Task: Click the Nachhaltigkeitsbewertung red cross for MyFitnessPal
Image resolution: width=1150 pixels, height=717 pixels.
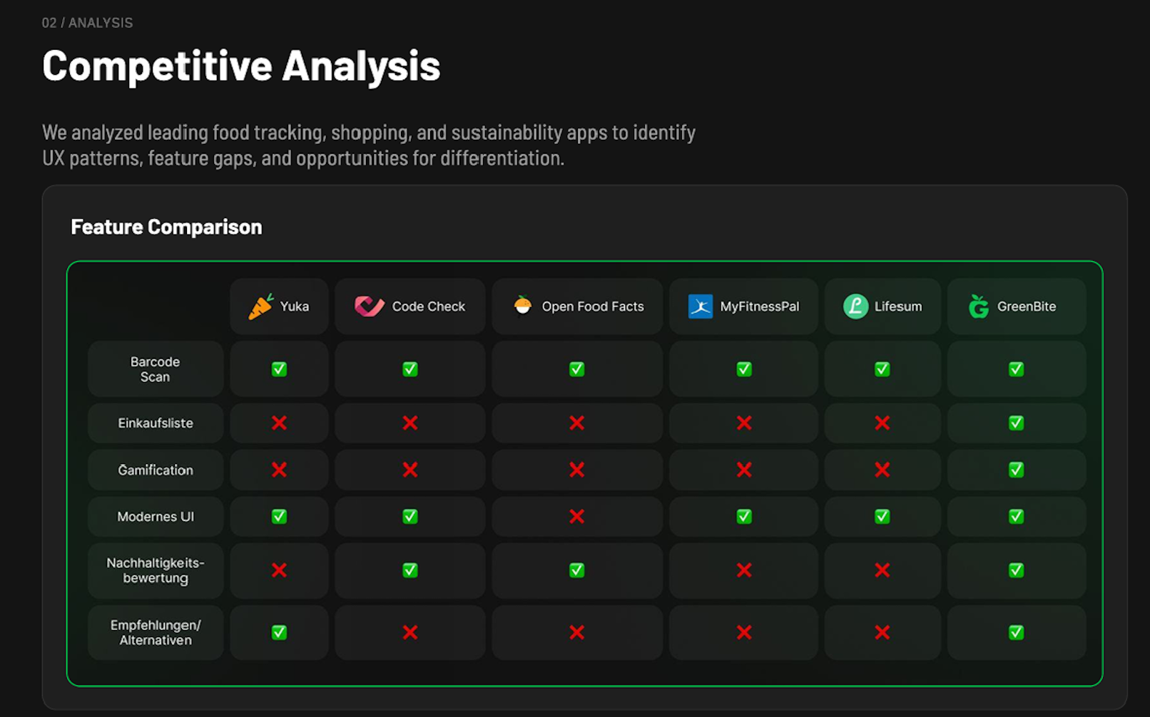Action: [x=744, y=570]
